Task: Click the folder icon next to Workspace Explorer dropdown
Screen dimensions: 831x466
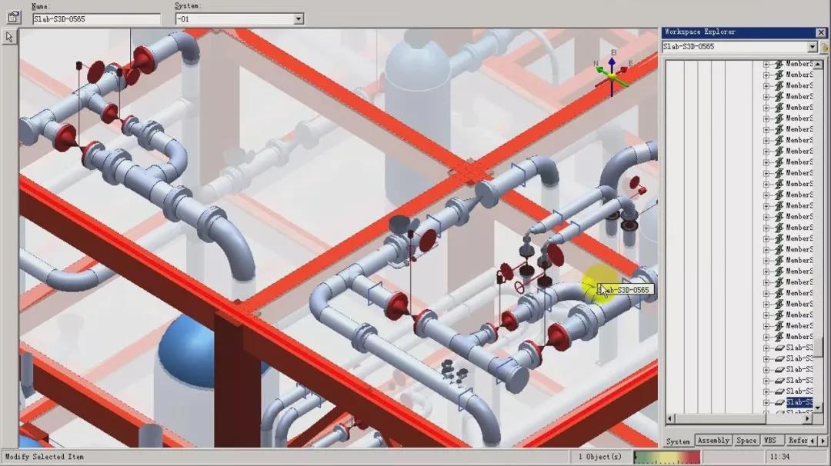Action: (x=824, y=47)
